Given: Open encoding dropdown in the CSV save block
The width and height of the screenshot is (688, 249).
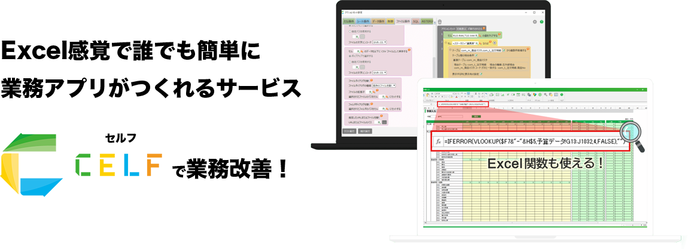Looking at the screenshot, I should pos(379,73).
